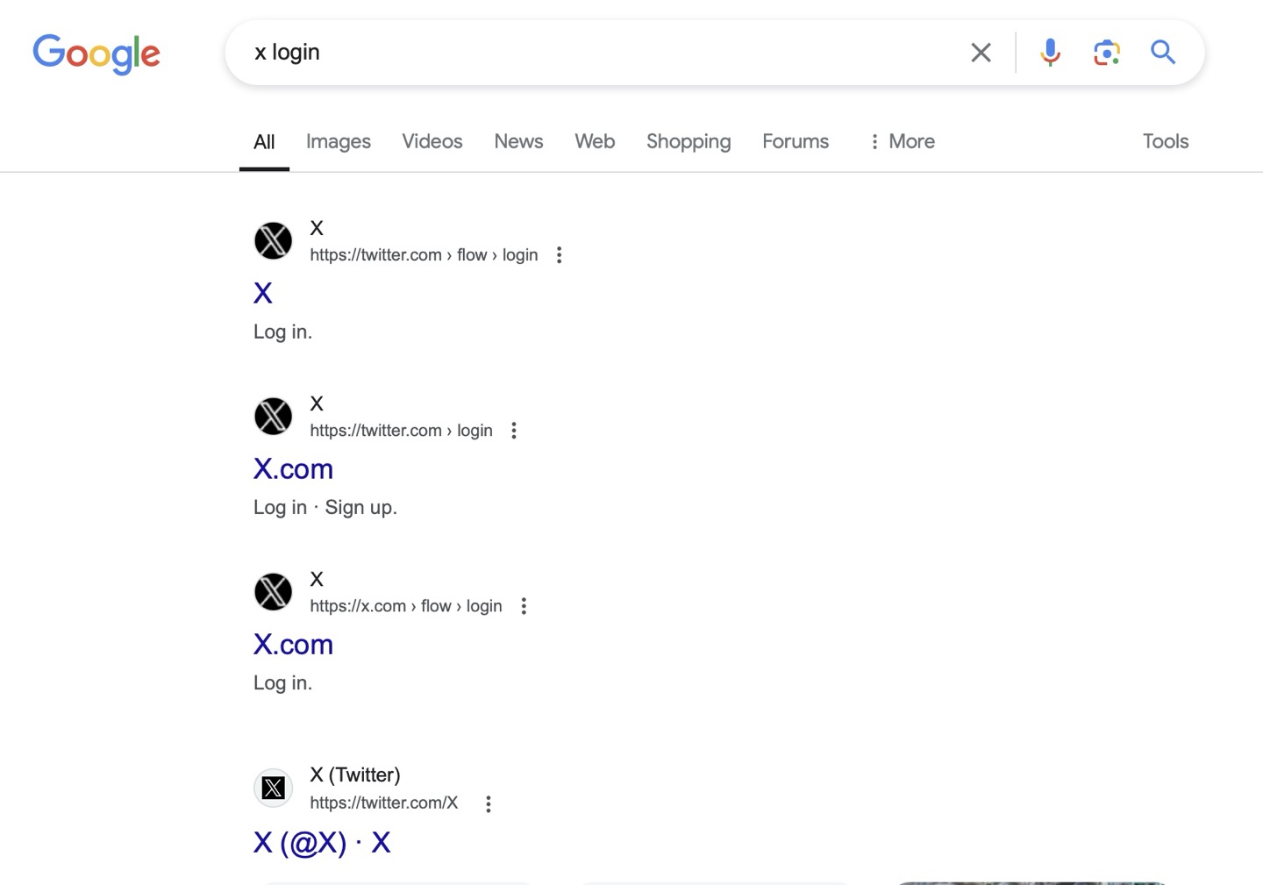Screen dimensions: 1263x885
Task: Click the X (Twitter) result favicon
Action: point(273,788)
